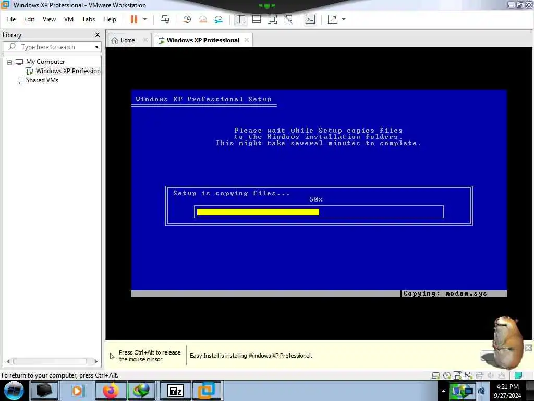The width and height of the screenshot is (534, 401).
Task: Open the Windows Start button
Action: pos(14,391)
